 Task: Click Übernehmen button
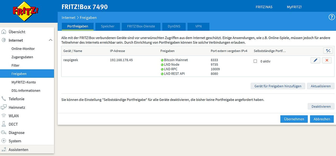tap(294, 119)
